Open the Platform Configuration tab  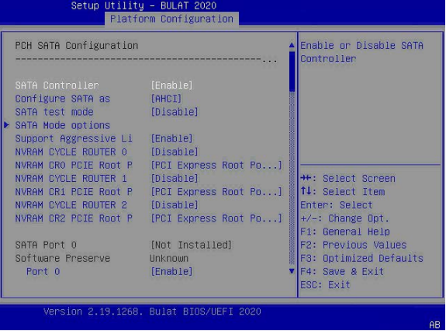pyautogui.click(x=171, y=19)
